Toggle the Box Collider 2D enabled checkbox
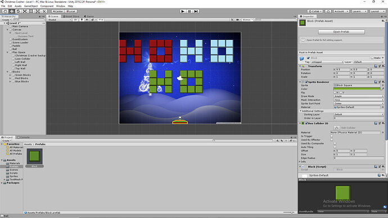 click(306, 123)
